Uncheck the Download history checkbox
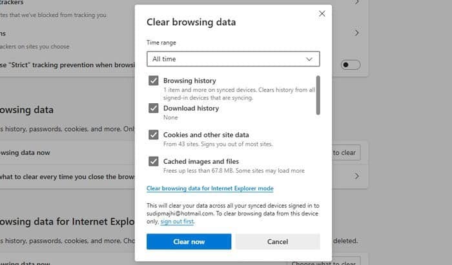Viewport: 452px width, 265px height. 154,108
